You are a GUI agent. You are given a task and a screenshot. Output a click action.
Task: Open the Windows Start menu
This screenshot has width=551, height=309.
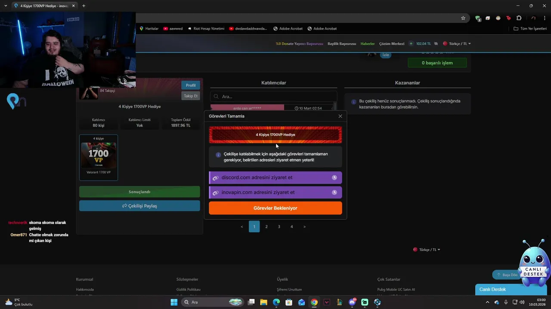click(174, 302)
